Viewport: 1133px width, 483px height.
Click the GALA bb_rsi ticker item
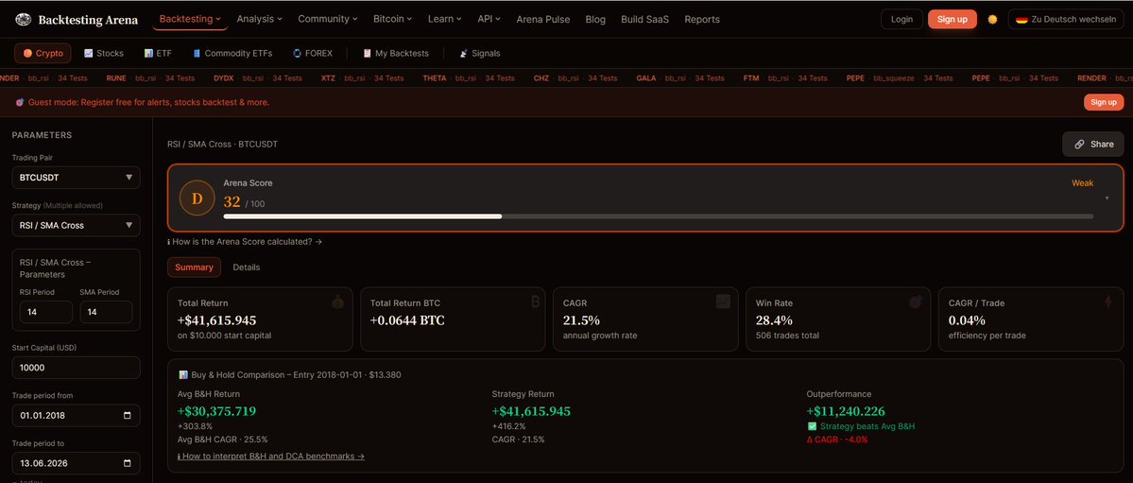tap(680, 78)
